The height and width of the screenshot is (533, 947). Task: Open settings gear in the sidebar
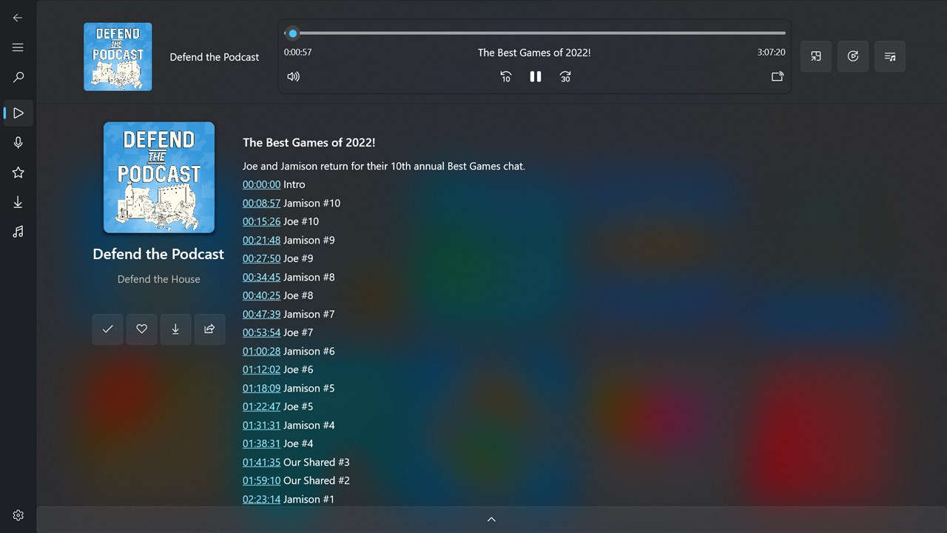click(x=18, y=515)
